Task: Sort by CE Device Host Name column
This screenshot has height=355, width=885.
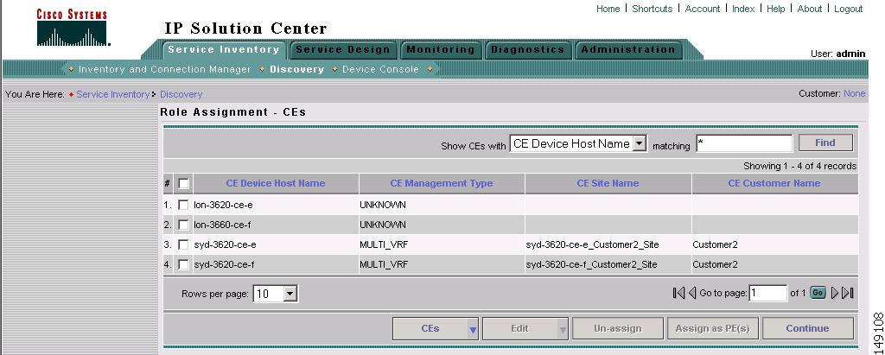Action: 276,183
